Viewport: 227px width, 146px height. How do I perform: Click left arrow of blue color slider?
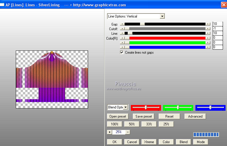coord(122,47)
